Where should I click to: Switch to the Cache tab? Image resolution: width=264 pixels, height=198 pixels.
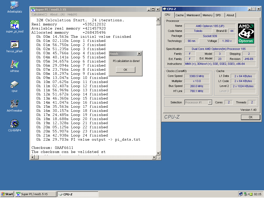(x=180, y=15)
